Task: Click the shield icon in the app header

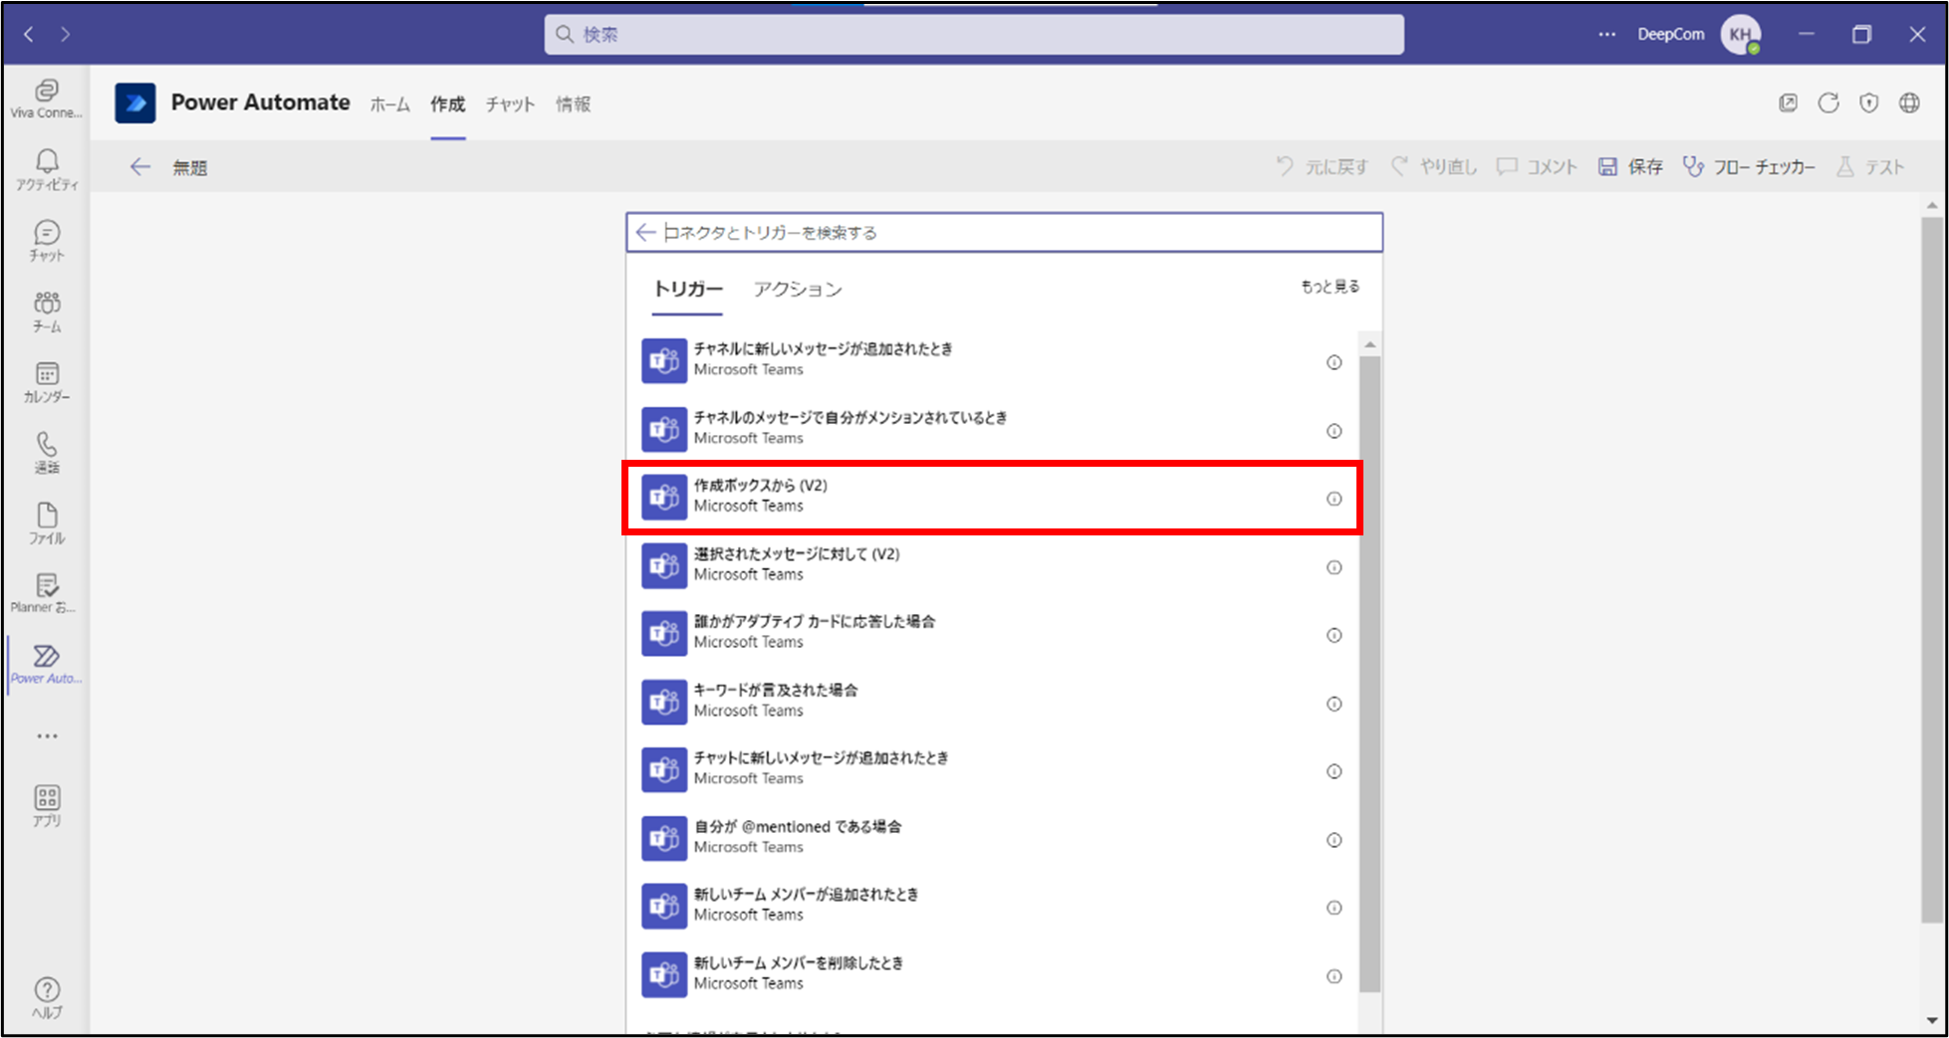Action: point(1869,103)
